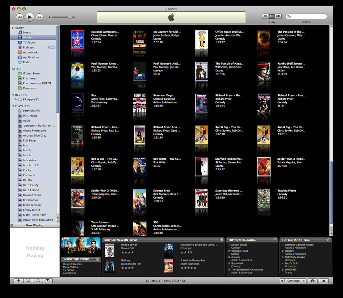The height and width of the screenshot is (298, 343).
Task: Open Computer speakers output dropdown
Action: point(293,281)
